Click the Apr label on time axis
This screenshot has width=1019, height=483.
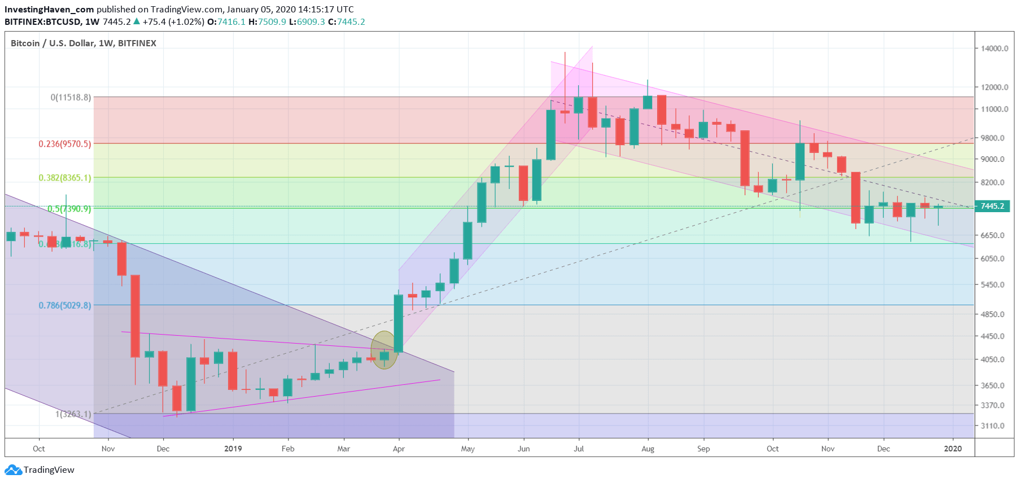click(x=399, y=449)
